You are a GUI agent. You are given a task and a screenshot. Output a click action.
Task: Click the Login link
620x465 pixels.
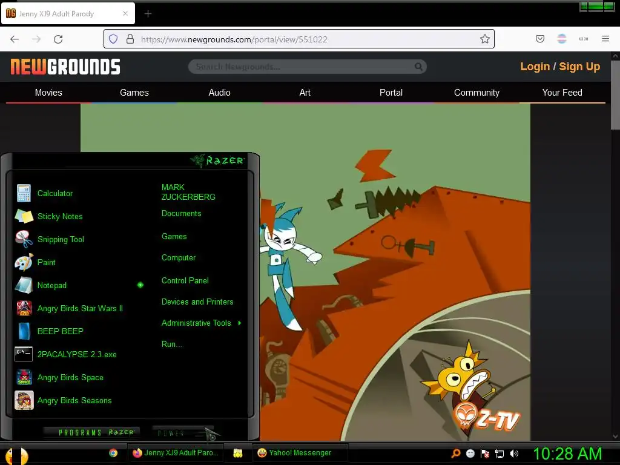coord(535,67)
